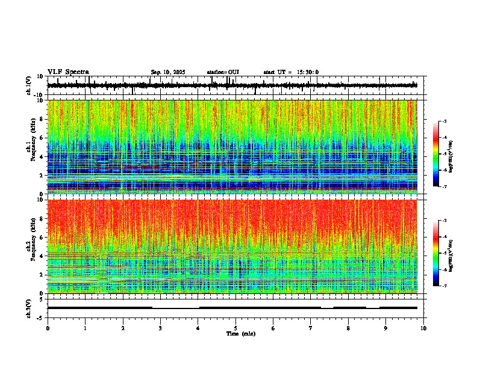The width and height of the screenshot is (477, 368).
Task: Click the time axis tick labeled 5
Action: (235, 328)
